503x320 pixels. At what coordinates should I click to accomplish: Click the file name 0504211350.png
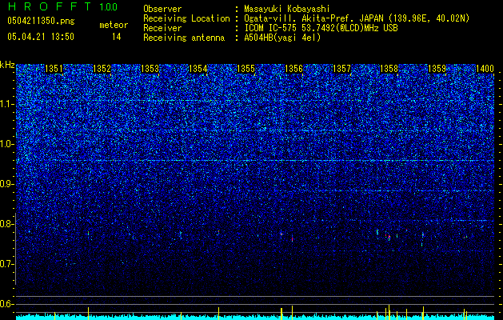(x=41, y=22)
